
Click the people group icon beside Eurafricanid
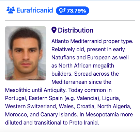tap(11, 10)
